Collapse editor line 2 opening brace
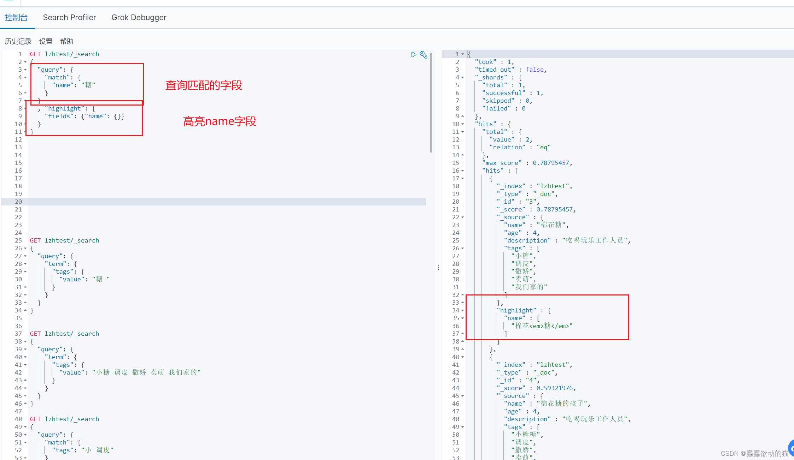The height and width of the screenshot is (460, 794). pyautogui.click(x=25, y=62)
